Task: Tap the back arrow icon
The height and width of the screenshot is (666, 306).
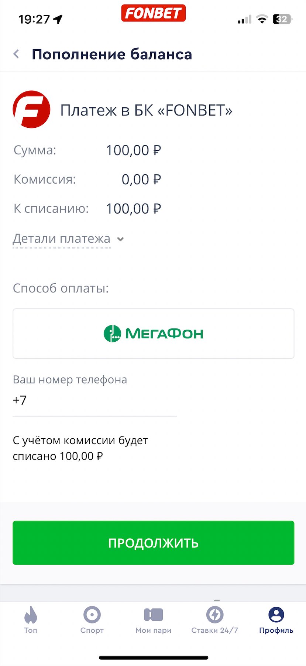Action: click(16, 54)
